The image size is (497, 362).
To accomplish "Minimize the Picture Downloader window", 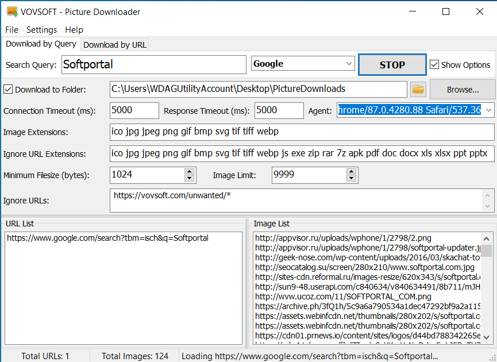I will pyautogui.click(x=413, y=11).
